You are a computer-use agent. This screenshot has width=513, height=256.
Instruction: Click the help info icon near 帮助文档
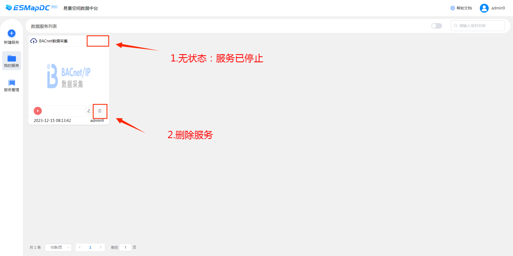pos(453,8)
